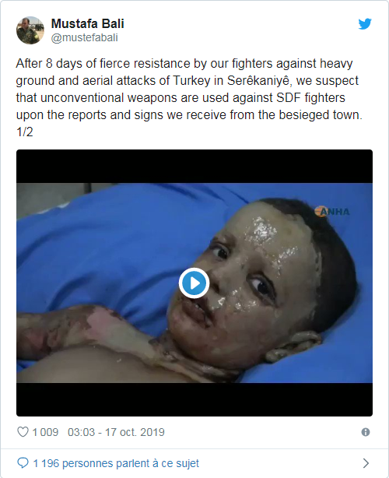Click the "SDF fighters" phrase in the tweet
The width and height of the screenshot is (389, 478).
pos(310,98)
